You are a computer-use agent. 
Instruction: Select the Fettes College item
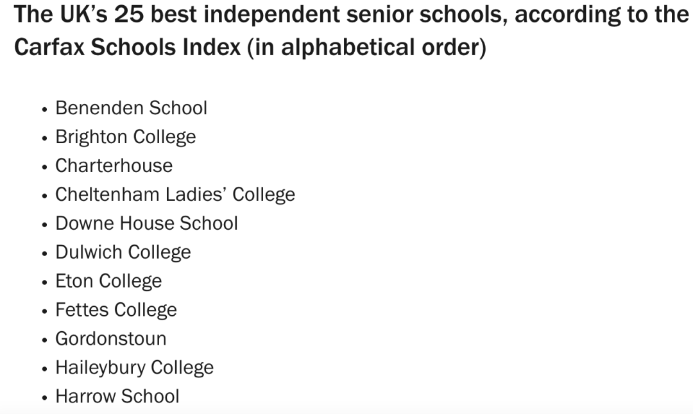116,310
